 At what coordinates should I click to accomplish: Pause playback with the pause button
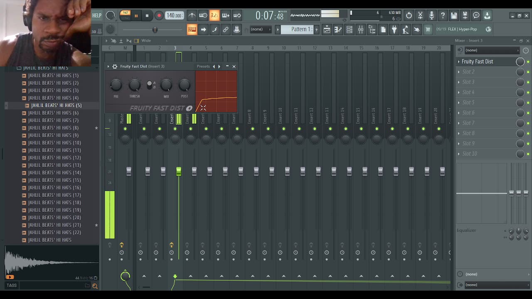[x=136, y=16]
